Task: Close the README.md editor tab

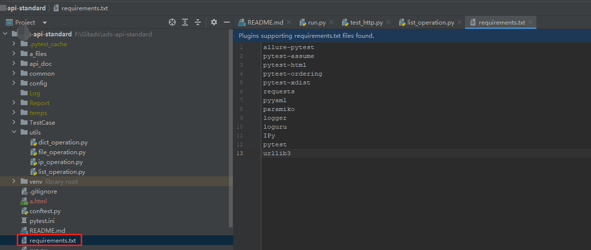Action: tap(288, 22)
